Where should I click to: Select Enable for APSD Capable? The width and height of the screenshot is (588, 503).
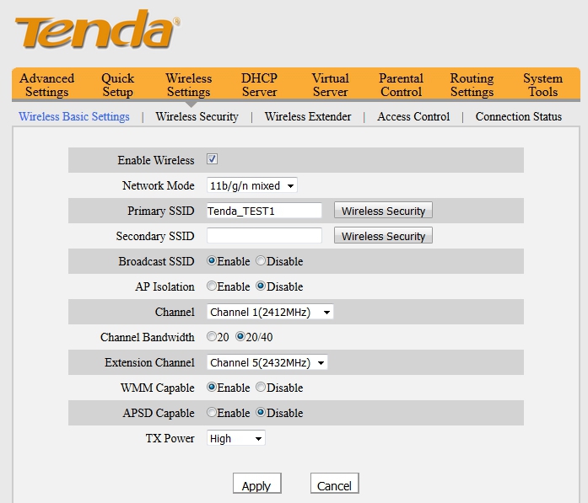pos(212,412)
